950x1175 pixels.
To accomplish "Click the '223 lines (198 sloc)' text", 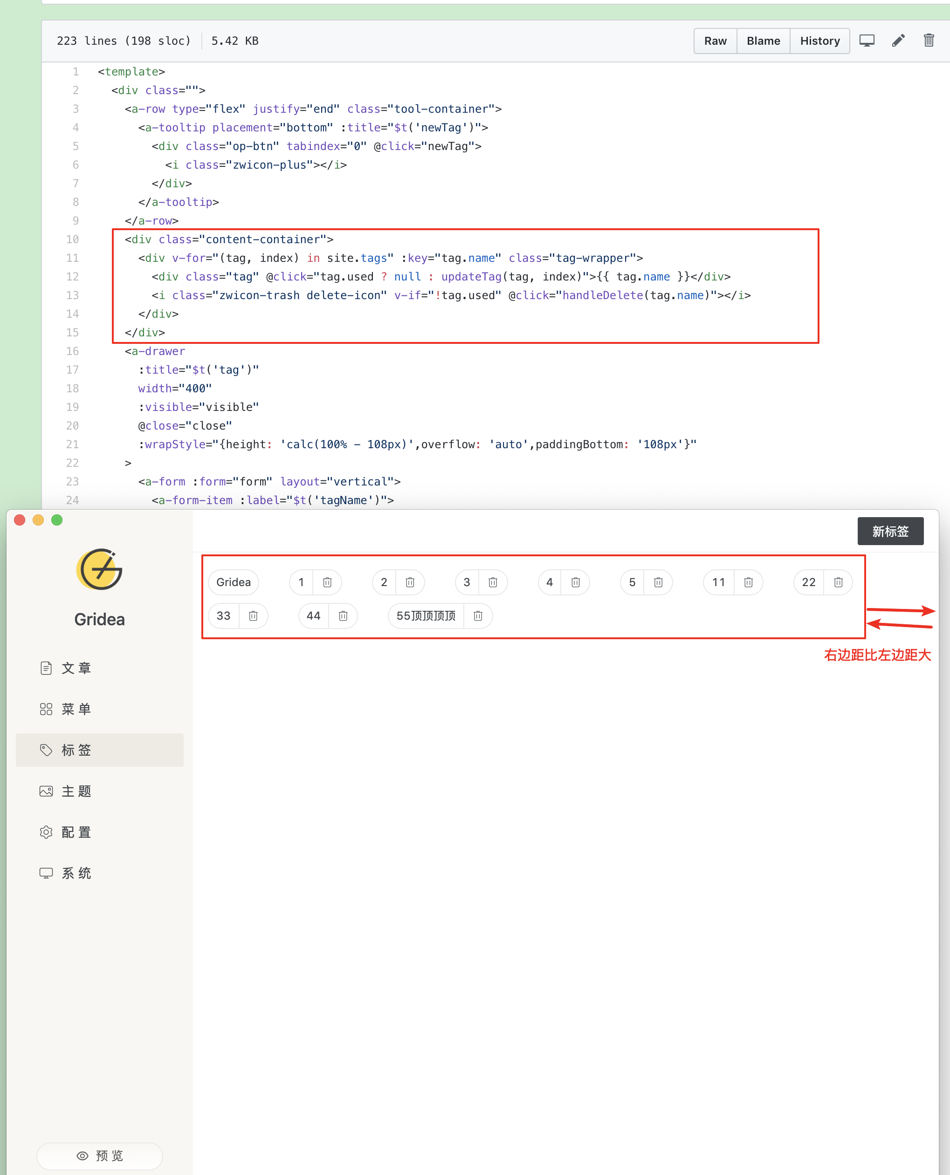I will (124, 41).
